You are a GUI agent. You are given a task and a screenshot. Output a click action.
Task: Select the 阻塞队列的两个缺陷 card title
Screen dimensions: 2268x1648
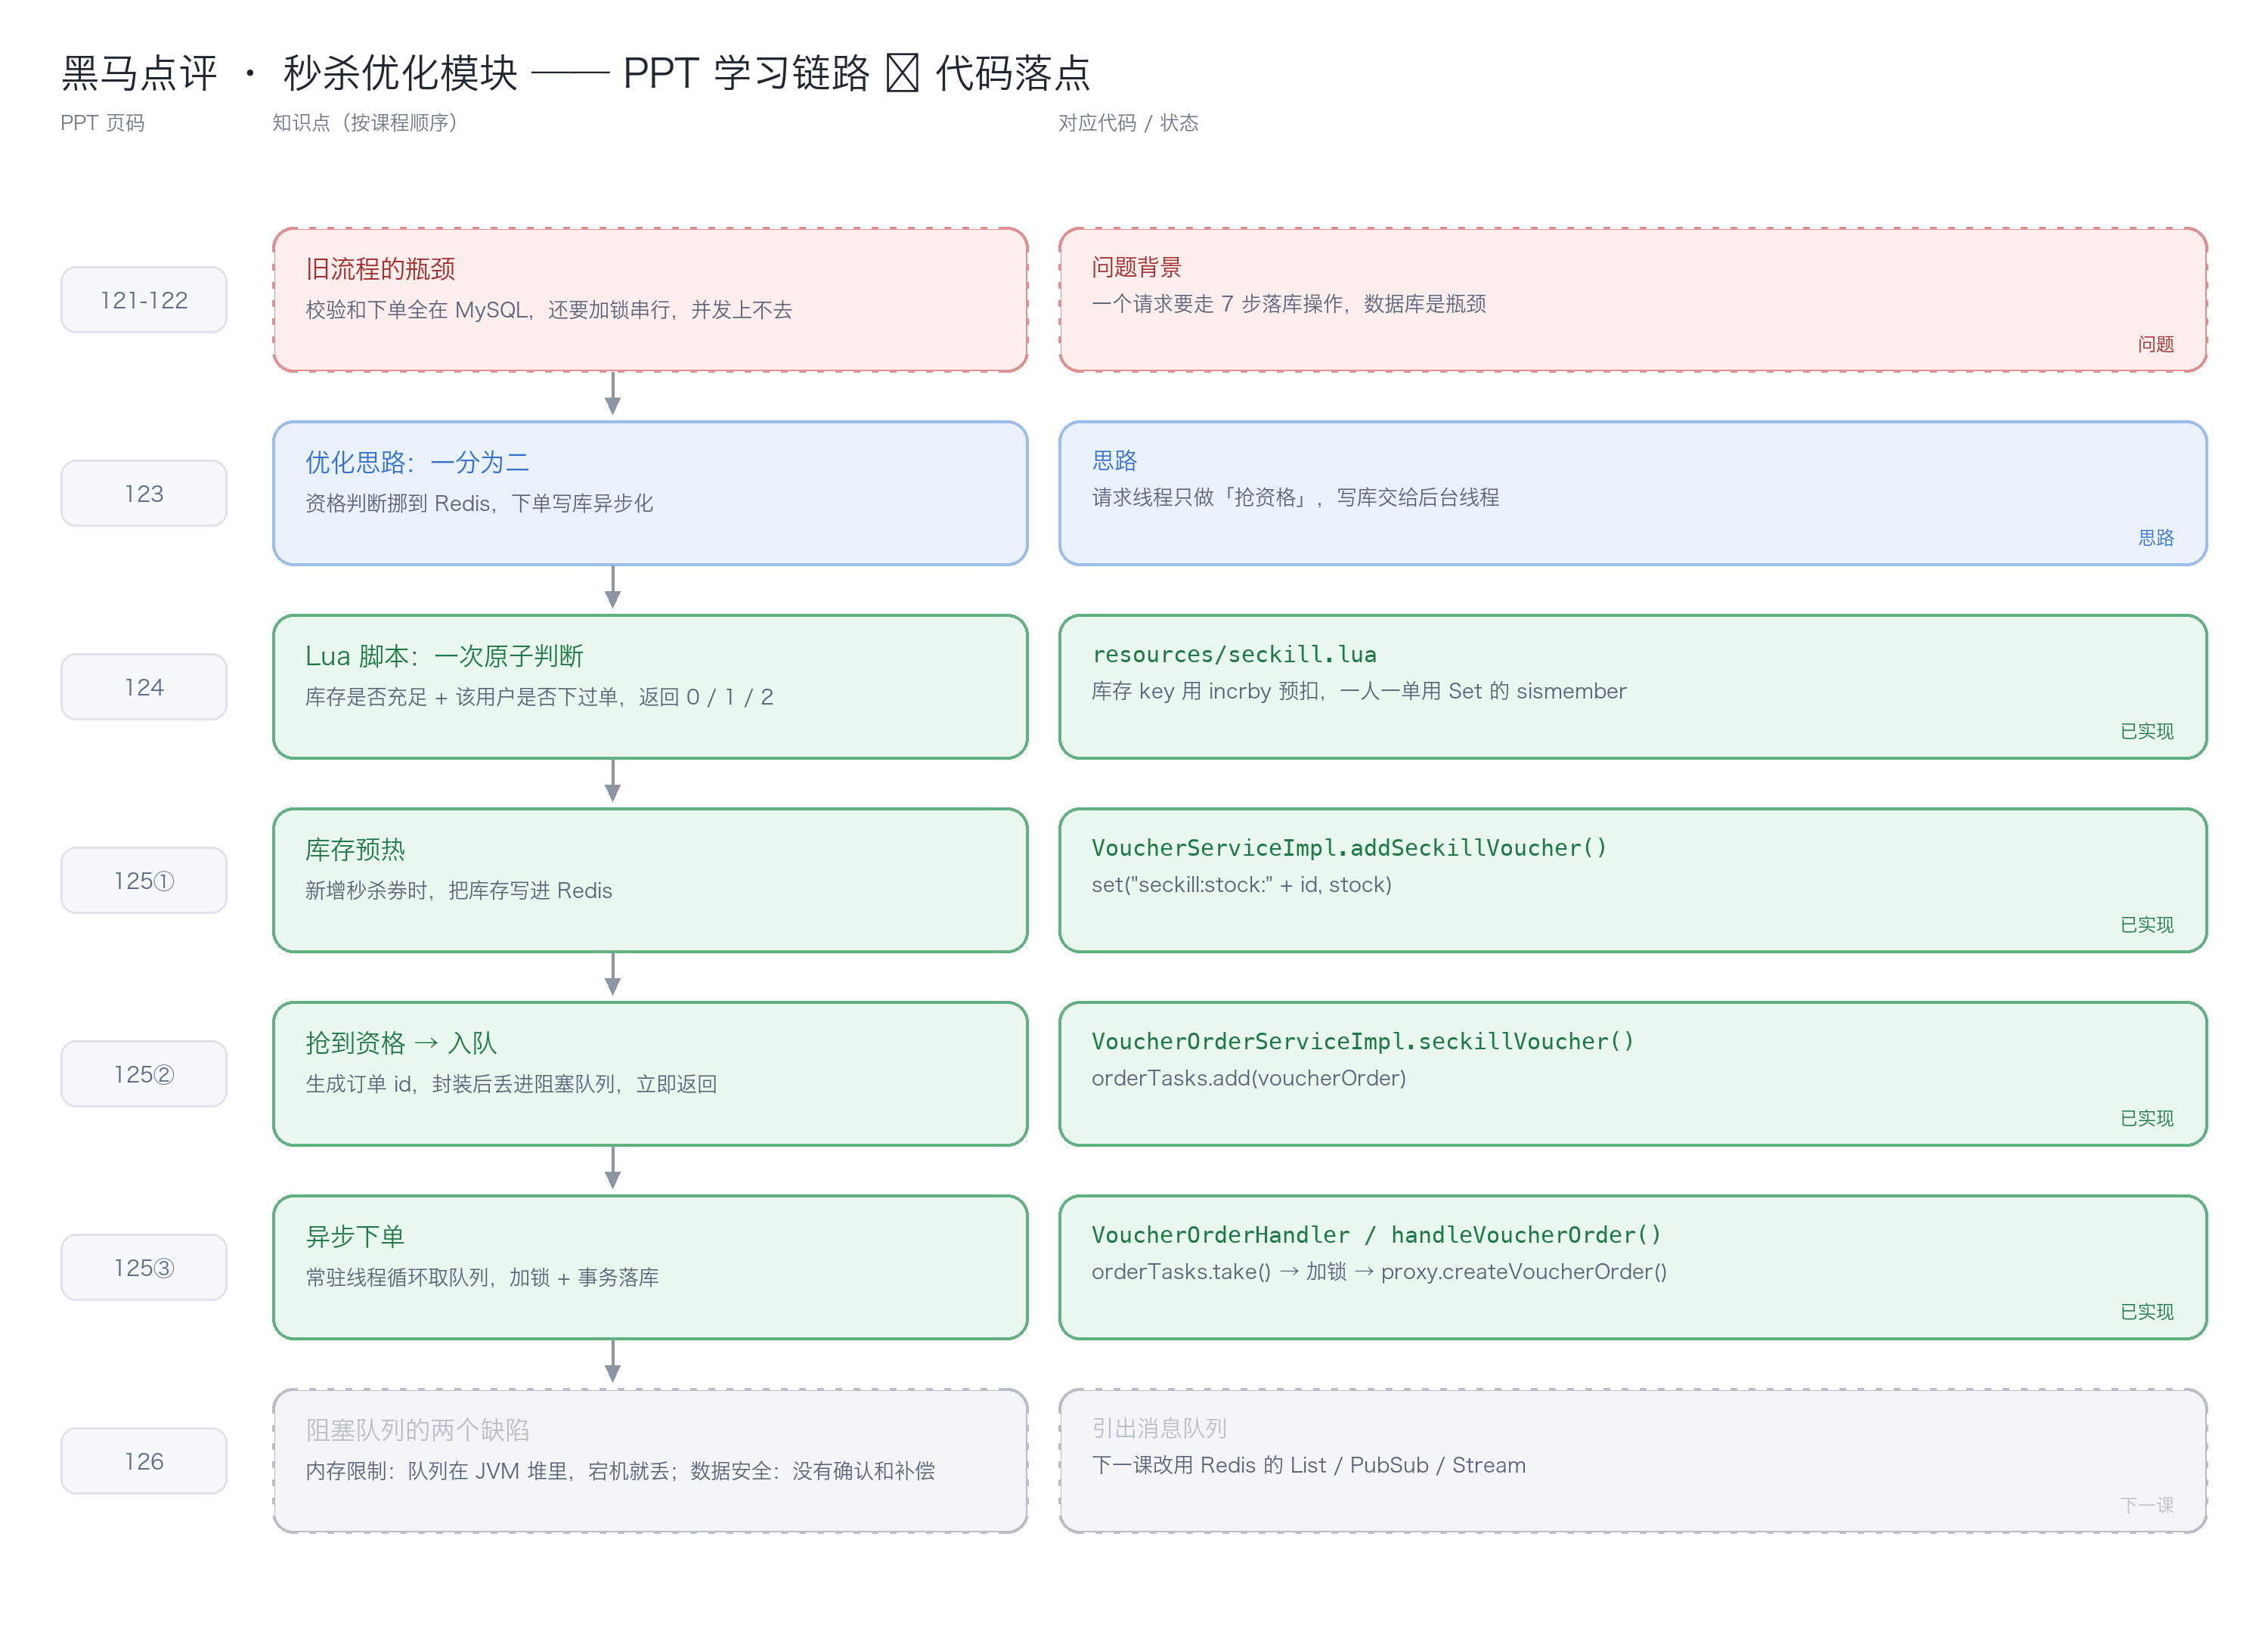click(x=417, y=1430)
